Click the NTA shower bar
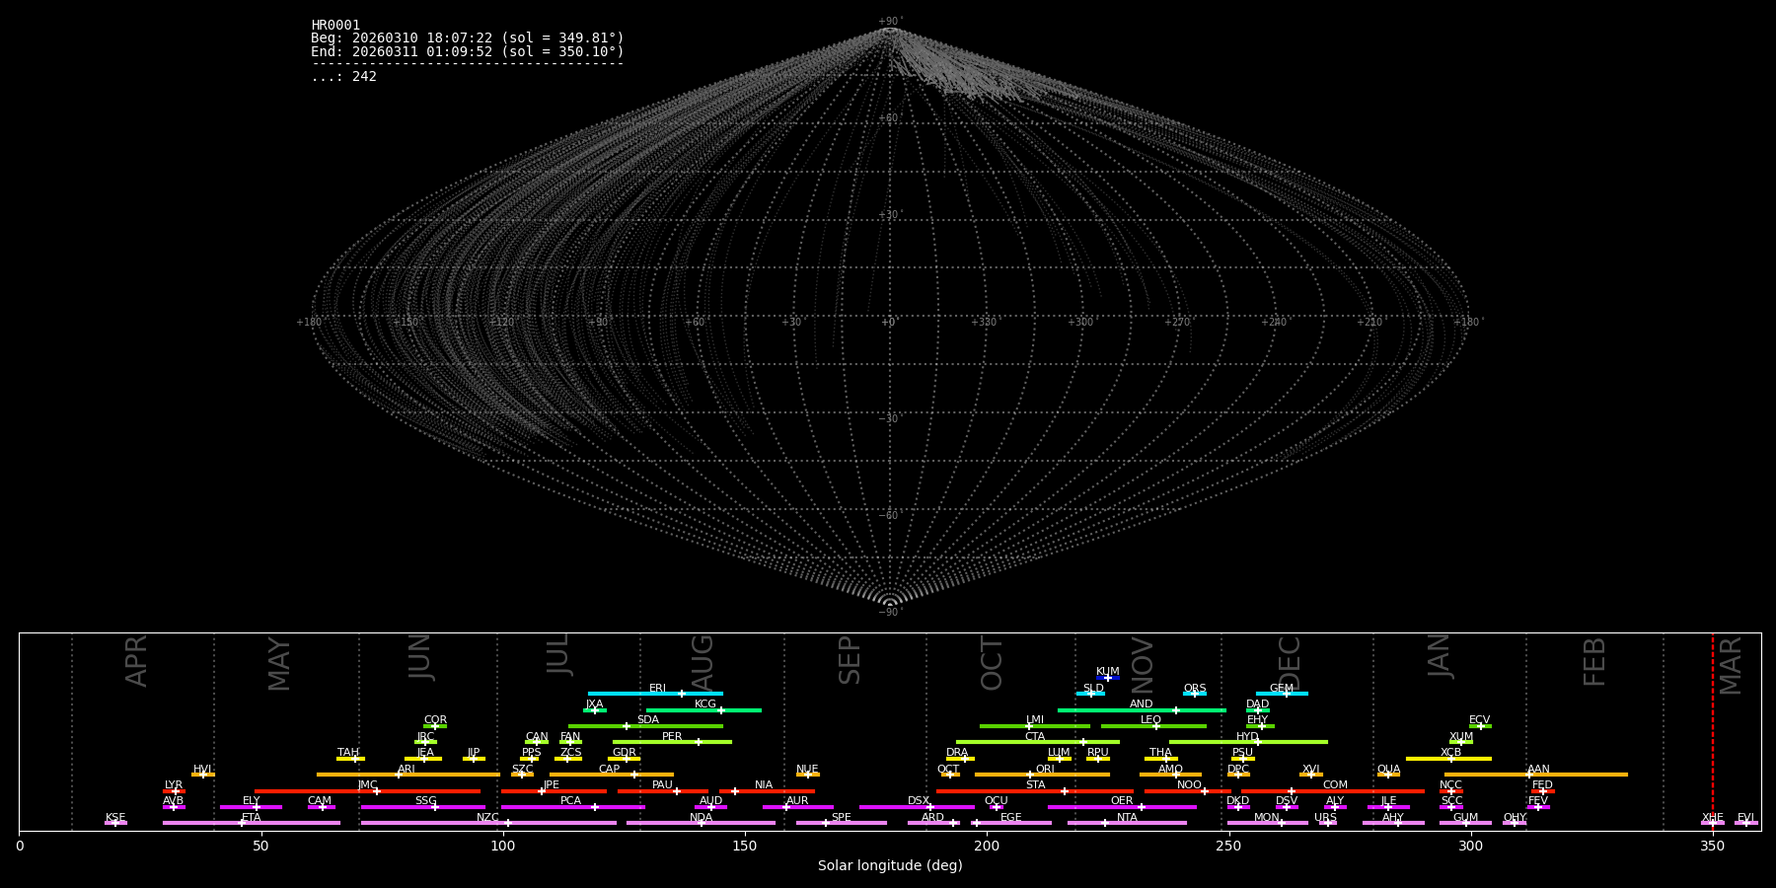The width and height of the screenshot is (1776, 888). pos(1127,823)
